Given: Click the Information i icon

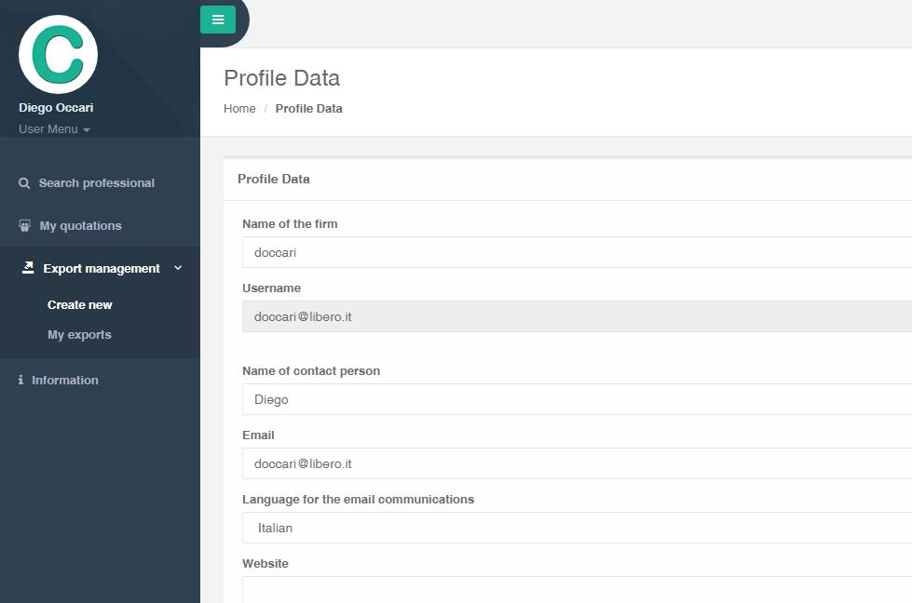Looking at the screenshot, I should point(20,380).
